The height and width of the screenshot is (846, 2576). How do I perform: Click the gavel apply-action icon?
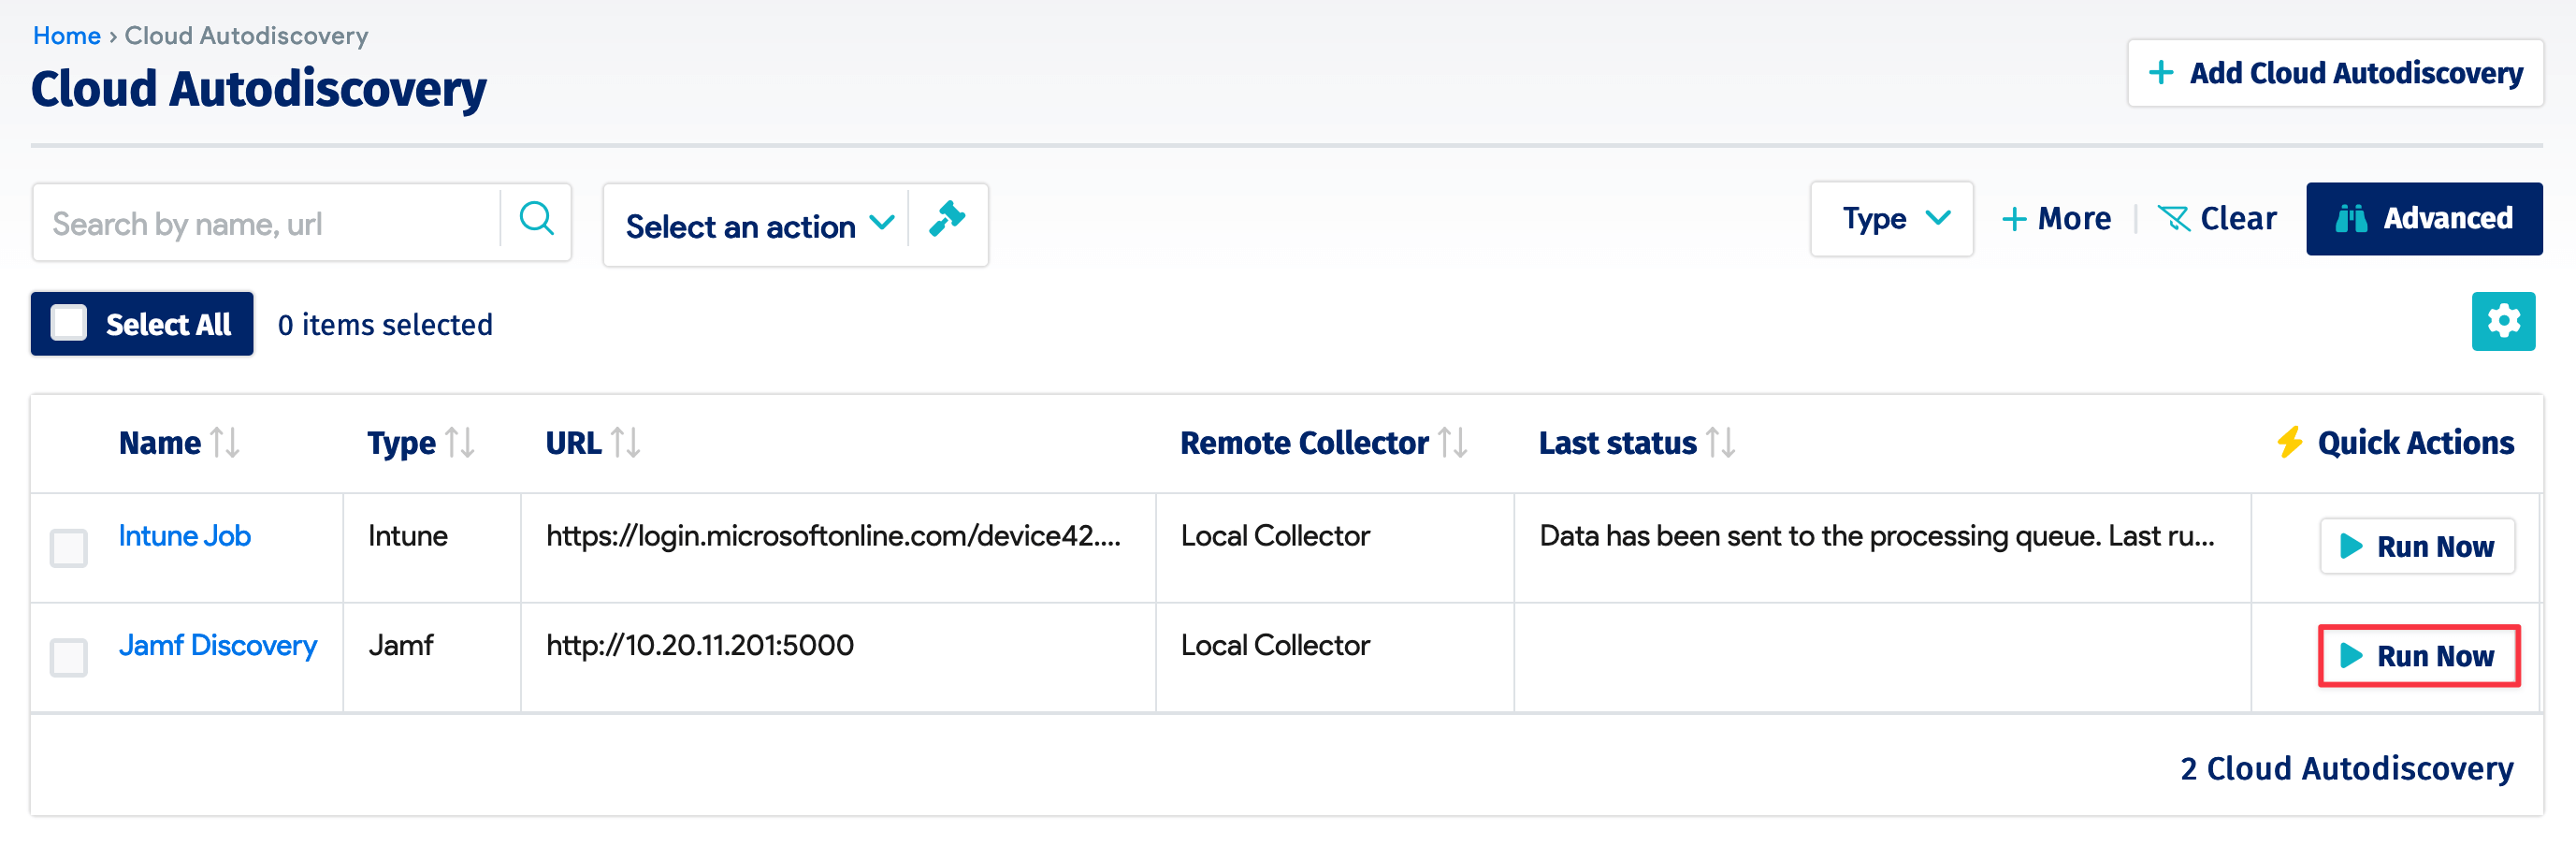(946, 219)
